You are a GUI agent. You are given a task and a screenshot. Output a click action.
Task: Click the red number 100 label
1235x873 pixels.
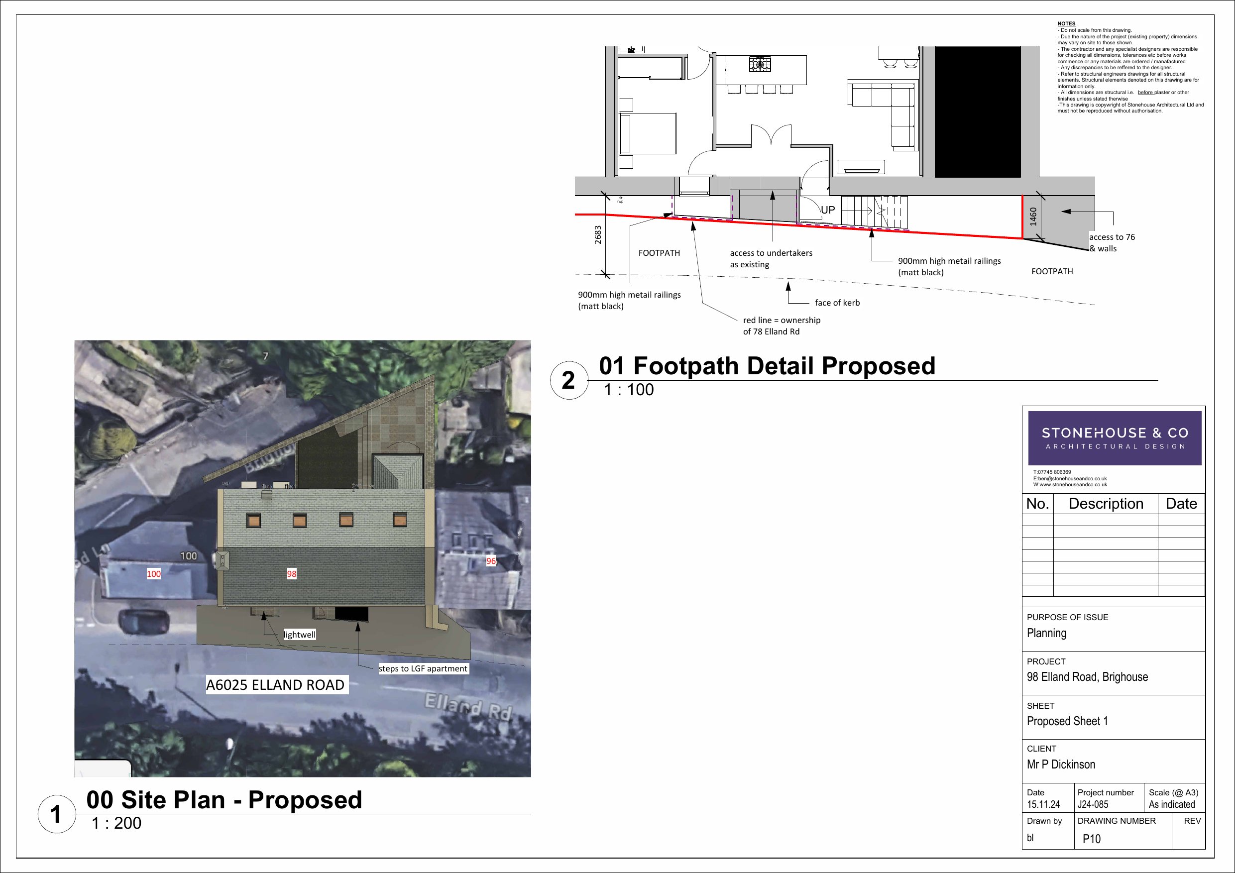[154, 574]
